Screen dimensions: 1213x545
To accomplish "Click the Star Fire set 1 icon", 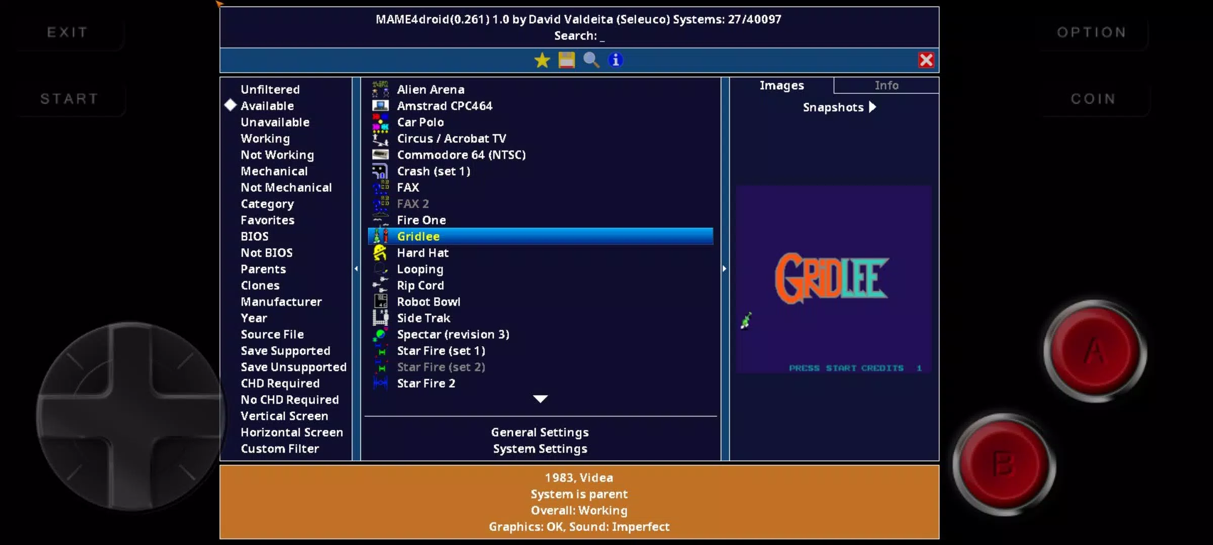I will coord(380,351).
